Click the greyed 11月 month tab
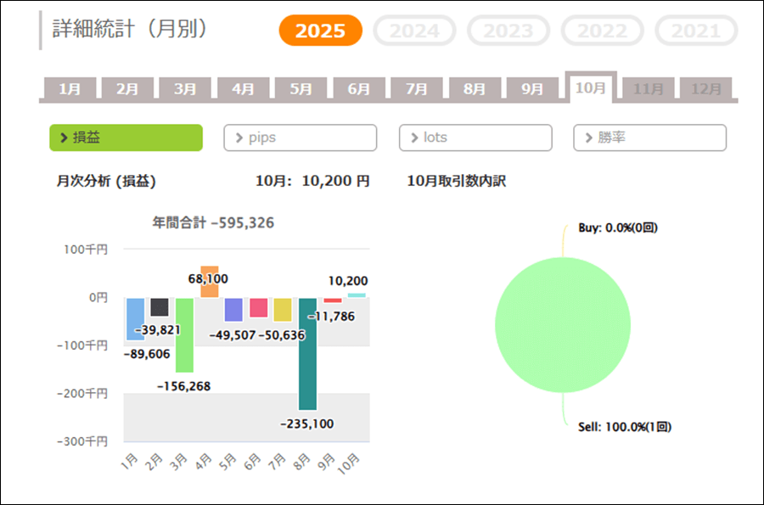The image size is (764, 505). 649,88
